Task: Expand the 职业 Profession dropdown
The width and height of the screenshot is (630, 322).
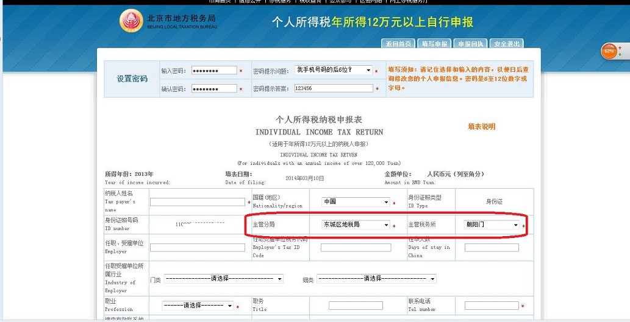Action: pyautogui.click(x=198, y=306)
